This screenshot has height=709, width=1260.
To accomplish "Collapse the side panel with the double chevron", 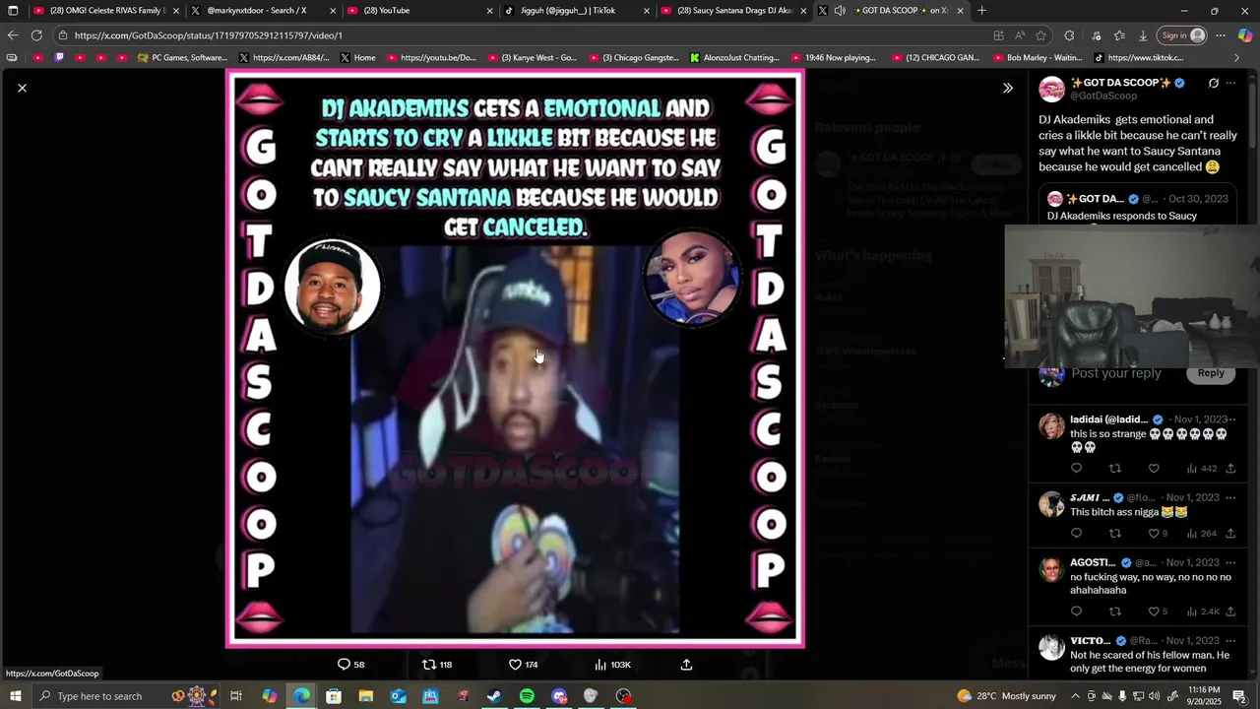I will pyautogui.click(x=1007, y=88).
